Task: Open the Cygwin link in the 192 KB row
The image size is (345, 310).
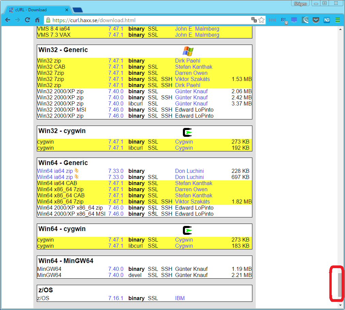Action: (184, 148)
